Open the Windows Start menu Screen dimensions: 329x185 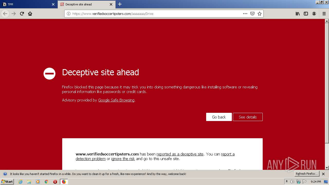(7, 182)
